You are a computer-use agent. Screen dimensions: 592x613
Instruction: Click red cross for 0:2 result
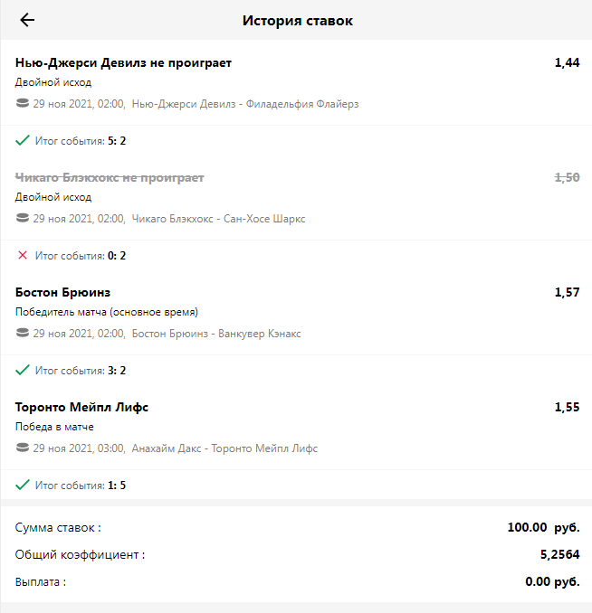click(23, 256)
